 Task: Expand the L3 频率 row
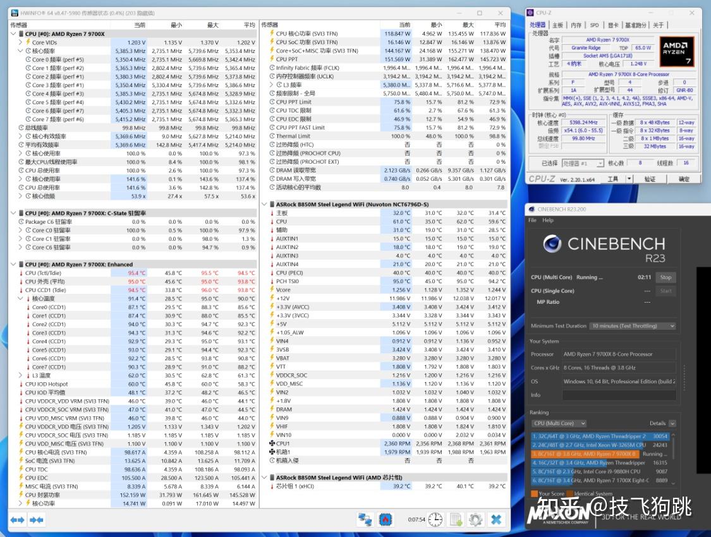pos(272,85)
